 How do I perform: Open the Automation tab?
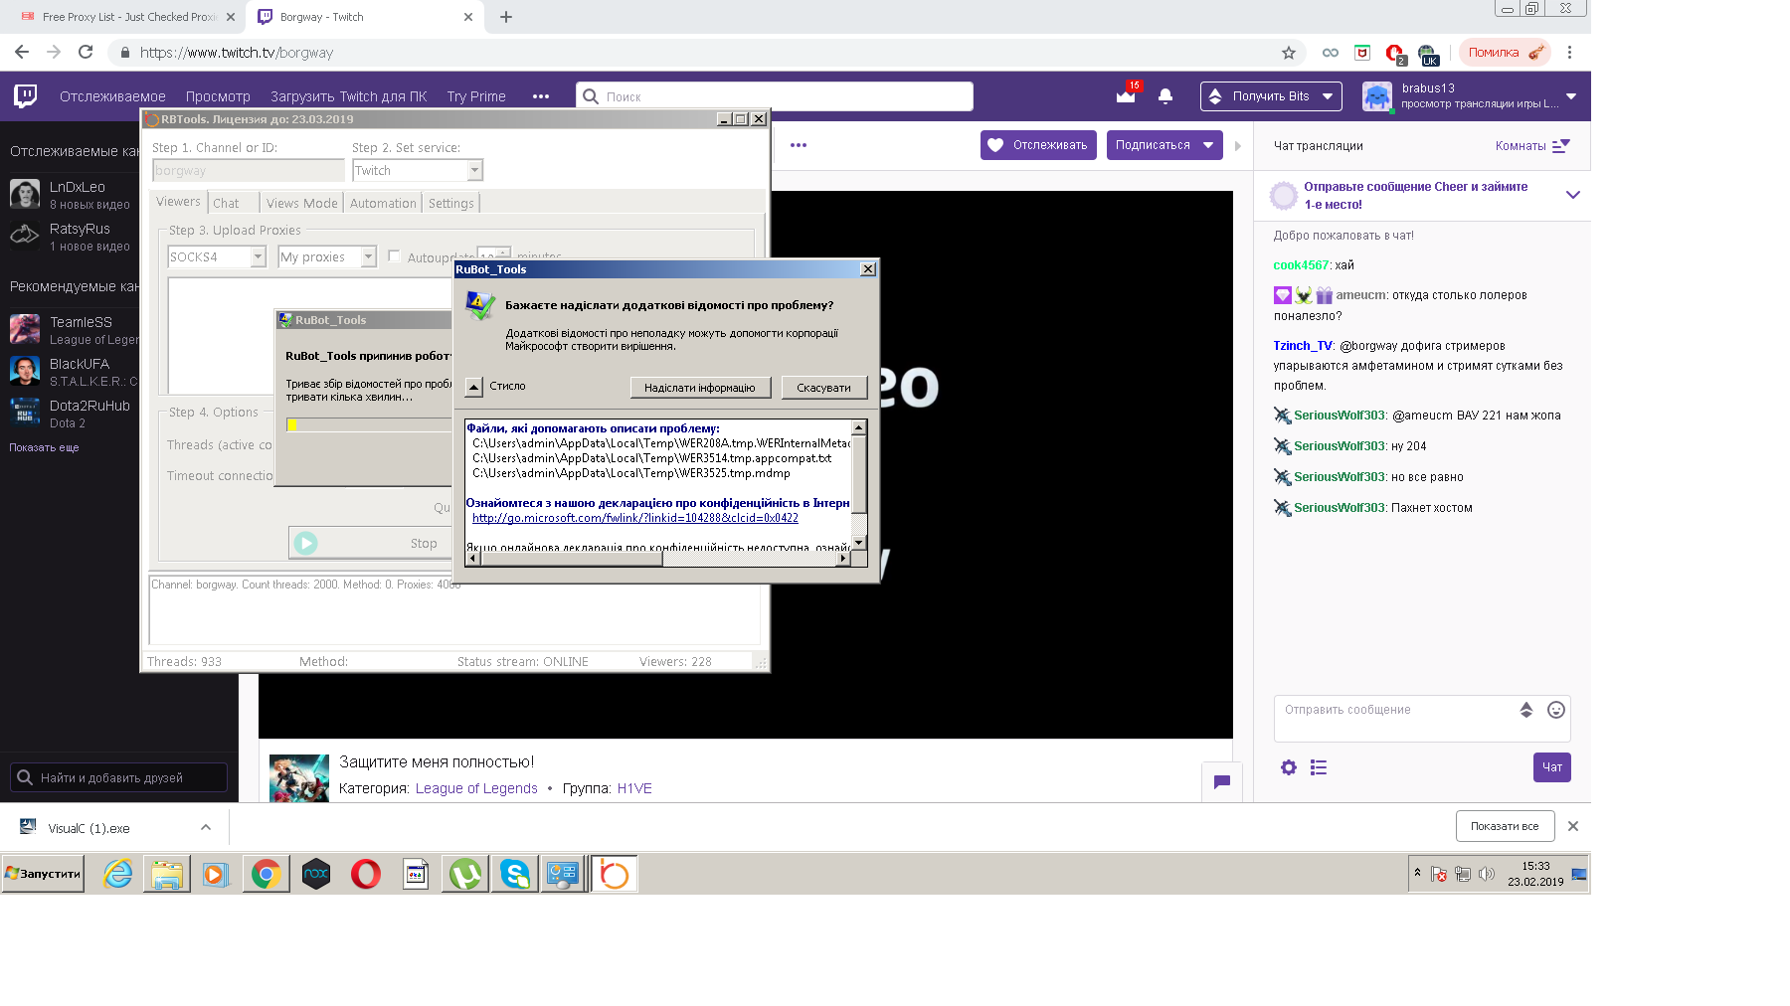[383, 204]
